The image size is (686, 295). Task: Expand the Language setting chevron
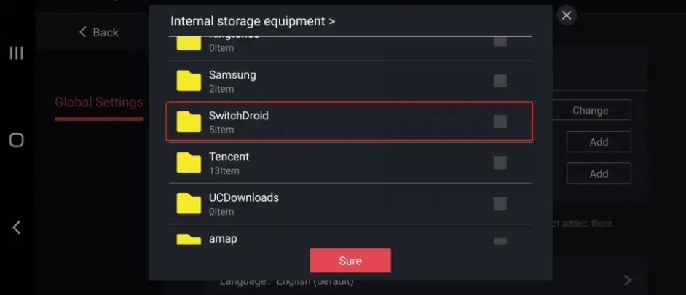pos(628,280)
